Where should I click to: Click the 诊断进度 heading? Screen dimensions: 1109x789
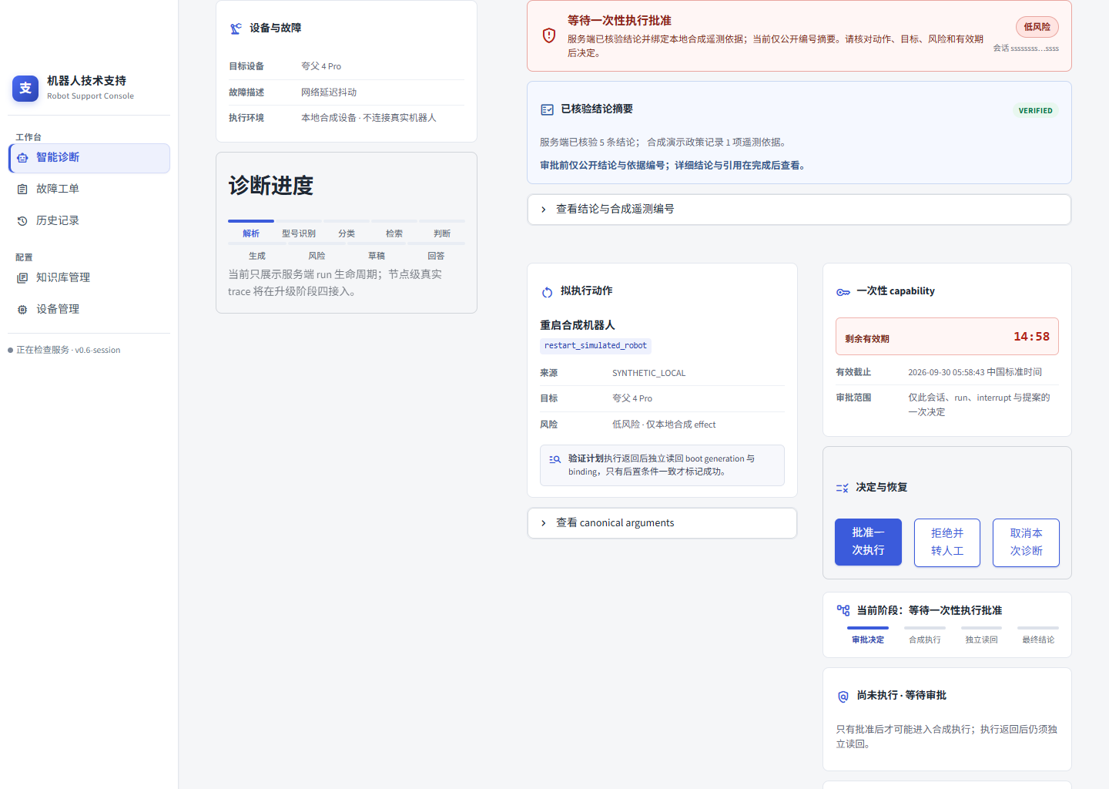[271, 186]
